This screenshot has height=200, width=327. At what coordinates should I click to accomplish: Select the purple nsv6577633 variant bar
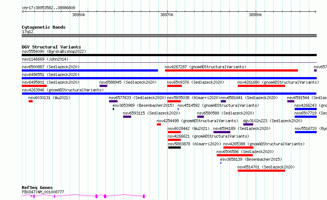coord(113,101)
